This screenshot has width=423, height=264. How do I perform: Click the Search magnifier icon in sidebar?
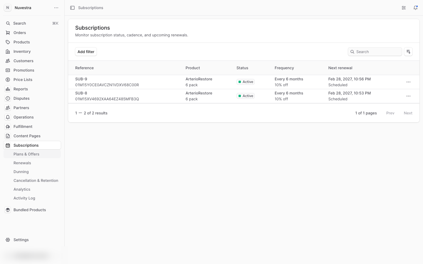pyautogui.click(x=8, y=23)
